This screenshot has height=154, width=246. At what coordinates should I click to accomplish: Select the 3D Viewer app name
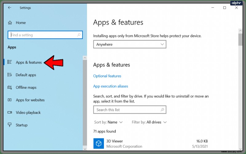[114, 141]
